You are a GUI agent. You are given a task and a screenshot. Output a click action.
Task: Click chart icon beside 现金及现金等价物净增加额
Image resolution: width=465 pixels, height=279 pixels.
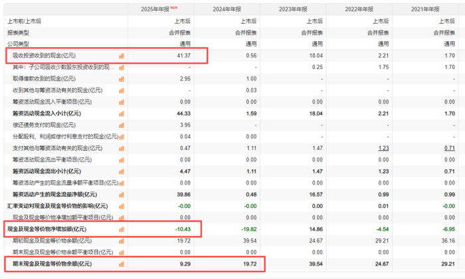(x=122, y=229)
